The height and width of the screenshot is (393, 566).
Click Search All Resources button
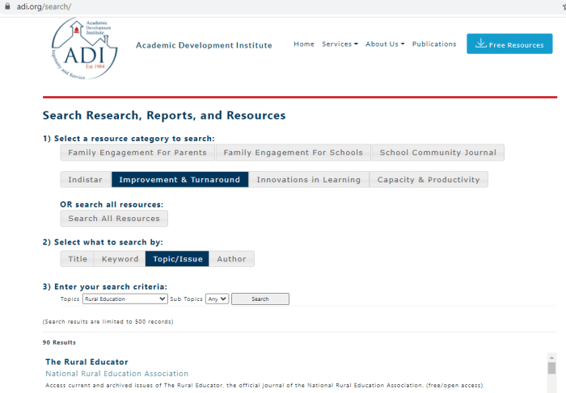(x=114, y=219)
